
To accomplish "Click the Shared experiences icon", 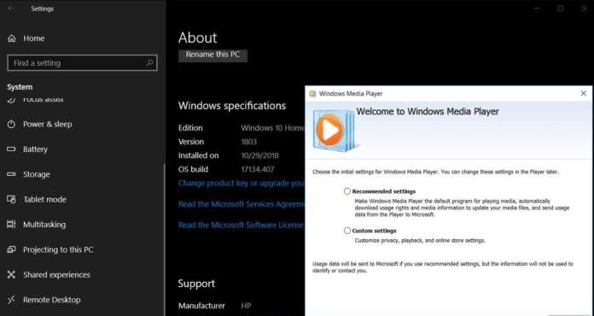I will pos(12,275).
